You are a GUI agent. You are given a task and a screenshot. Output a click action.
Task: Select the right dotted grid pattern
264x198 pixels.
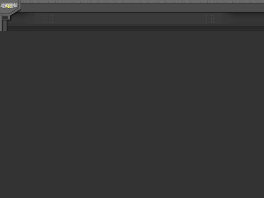click(x=211, y=19)
